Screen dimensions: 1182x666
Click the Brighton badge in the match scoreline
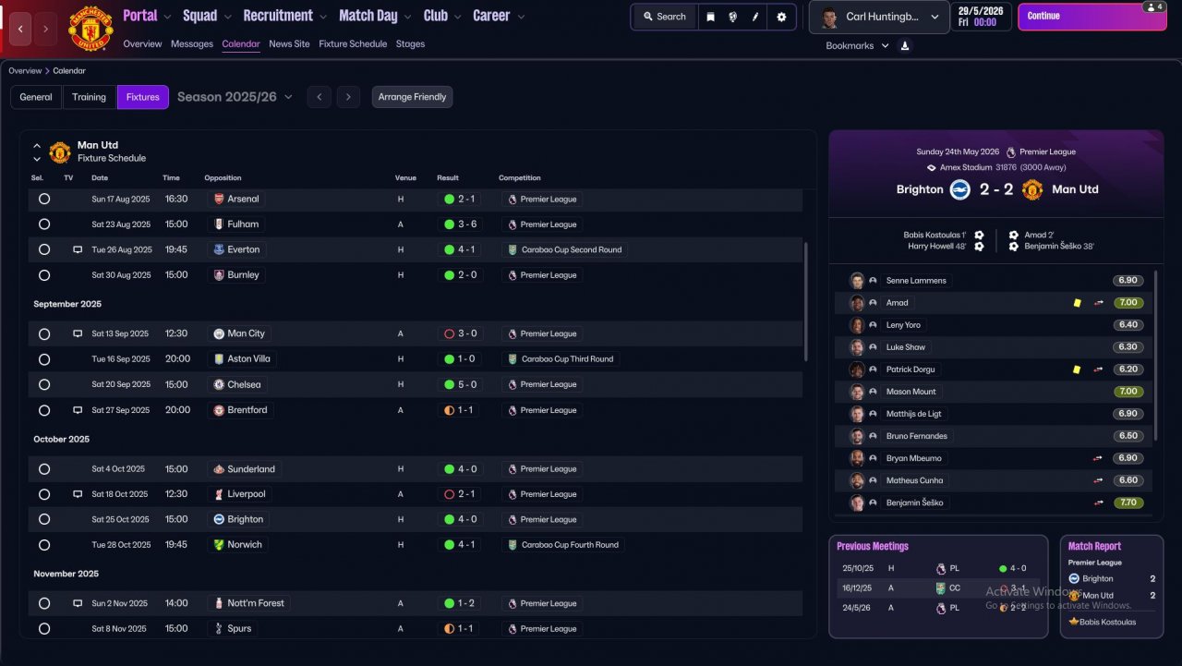coord(960,189)
